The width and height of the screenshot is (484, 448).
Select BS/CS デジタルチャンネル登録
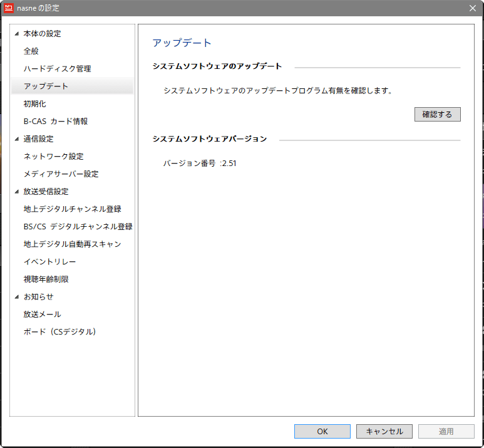[x=78, y=227]
